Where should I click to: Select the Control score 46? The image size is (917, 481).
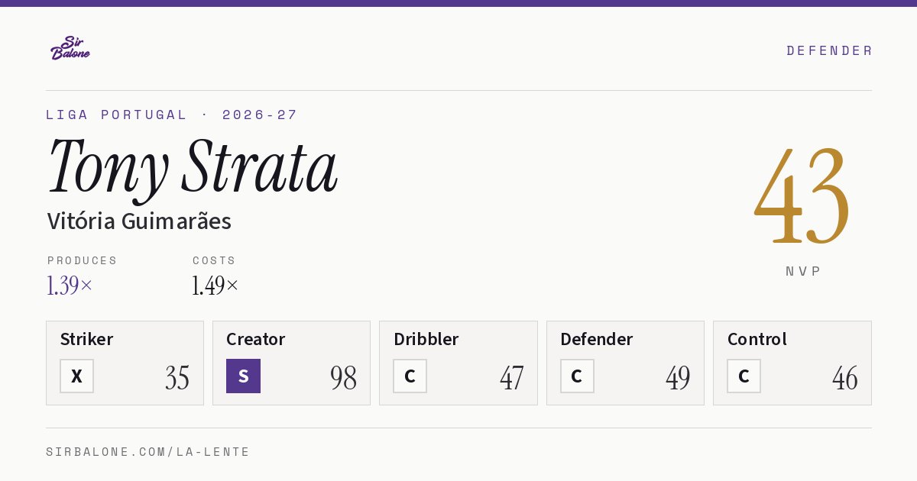click(x=845, y=378)
